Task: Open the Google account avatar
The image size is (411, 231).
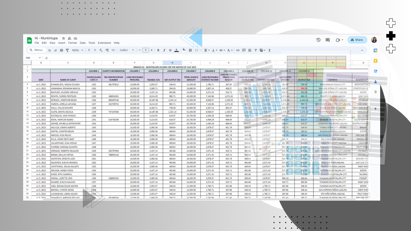Action: tap(374, 40)
